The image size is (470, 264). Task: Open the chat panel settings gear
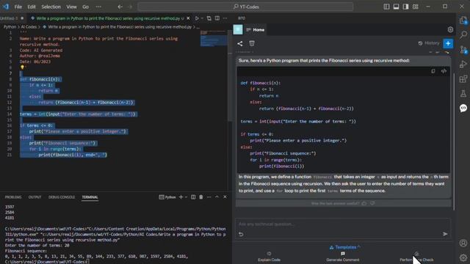point(450,29)
